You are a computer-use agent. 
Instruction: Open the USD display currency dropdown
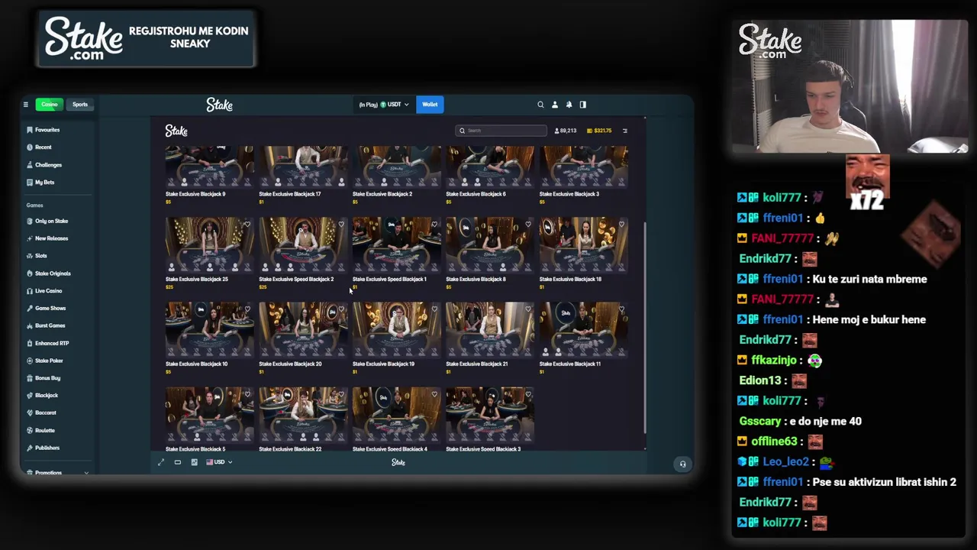coord(219,462)
